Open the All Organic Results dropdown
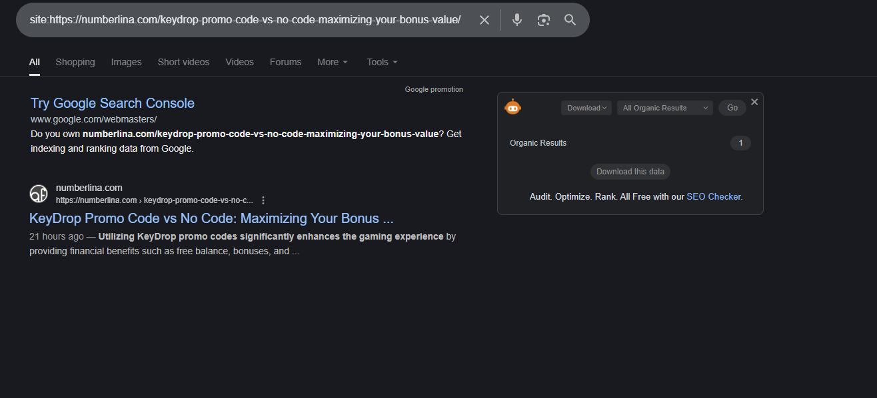Viewport: 877px width, 398px height. point(665,108)
